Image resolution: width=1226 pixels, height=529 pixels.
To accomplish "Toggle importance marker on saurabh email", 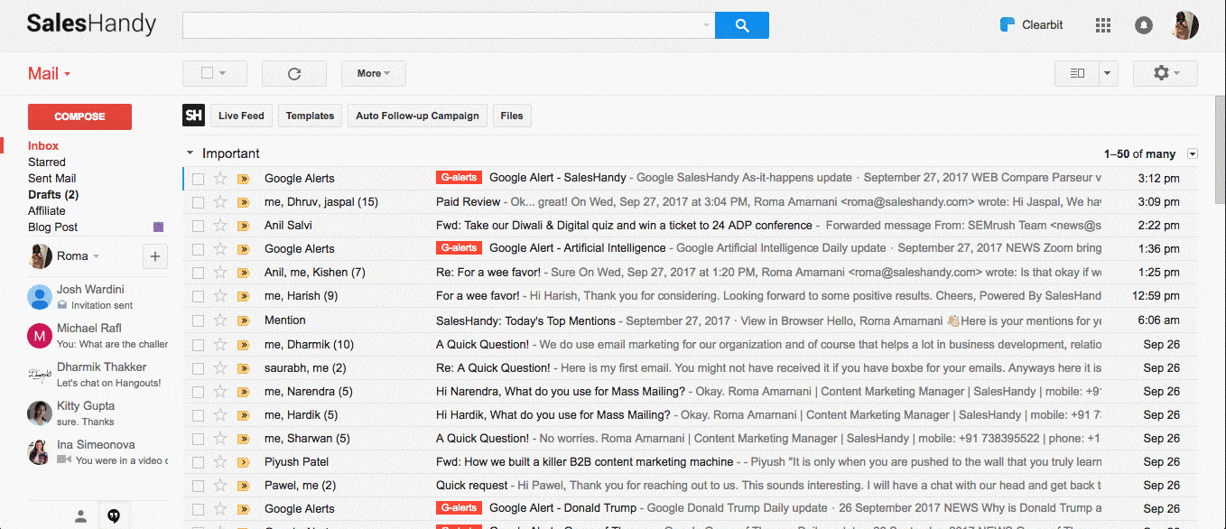I will tap(243, 368).
